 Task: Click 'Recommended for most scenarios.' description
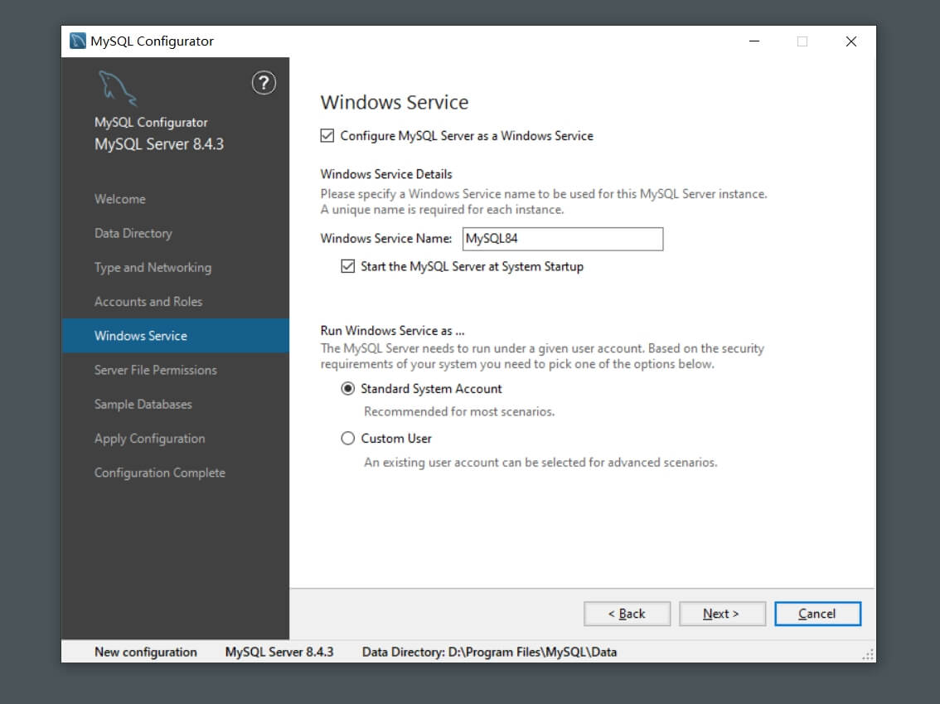click(459, 411)
